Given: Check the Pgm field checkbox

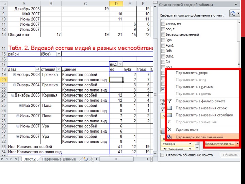Looking at the screenshot, I should (163, 40).
